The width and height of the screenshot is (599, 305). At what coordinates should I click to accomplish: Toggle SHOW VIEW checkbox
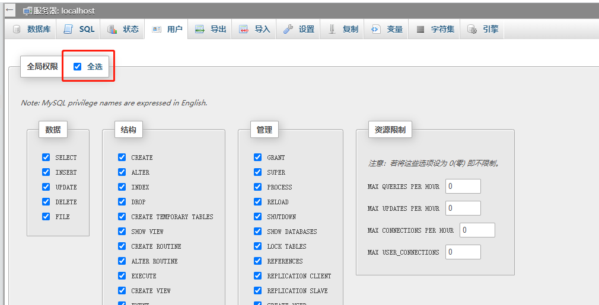point(122,232)
